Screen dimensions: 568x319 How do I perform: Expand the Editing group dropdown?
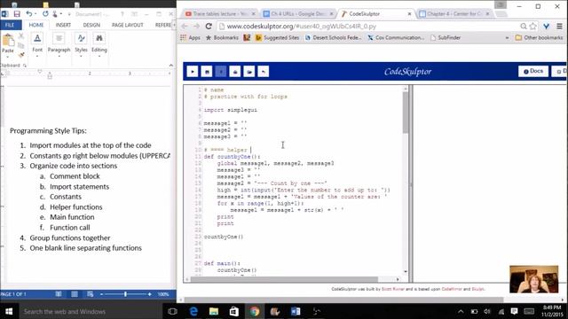point(99,56)
